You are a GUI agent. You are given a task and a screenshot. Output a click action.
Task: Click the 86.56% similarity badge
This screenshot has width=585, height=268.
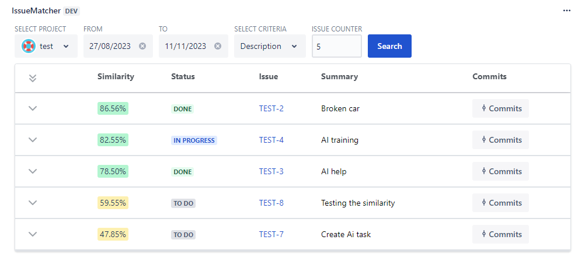pos(113,108)
